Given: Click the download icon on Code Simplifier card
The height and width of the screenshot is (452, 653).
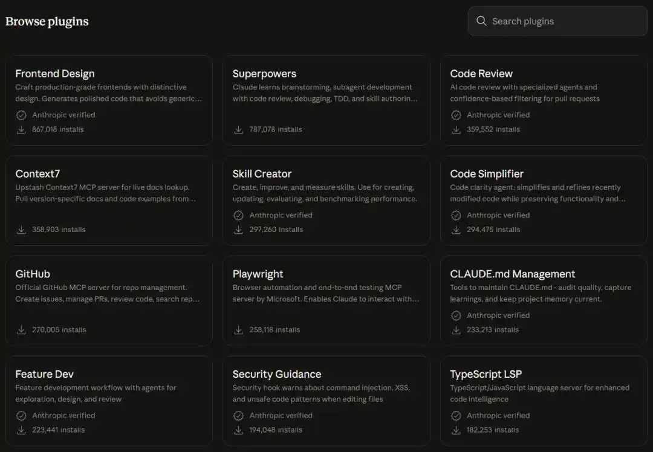Looking at the screenshot, I should point(456,230).
